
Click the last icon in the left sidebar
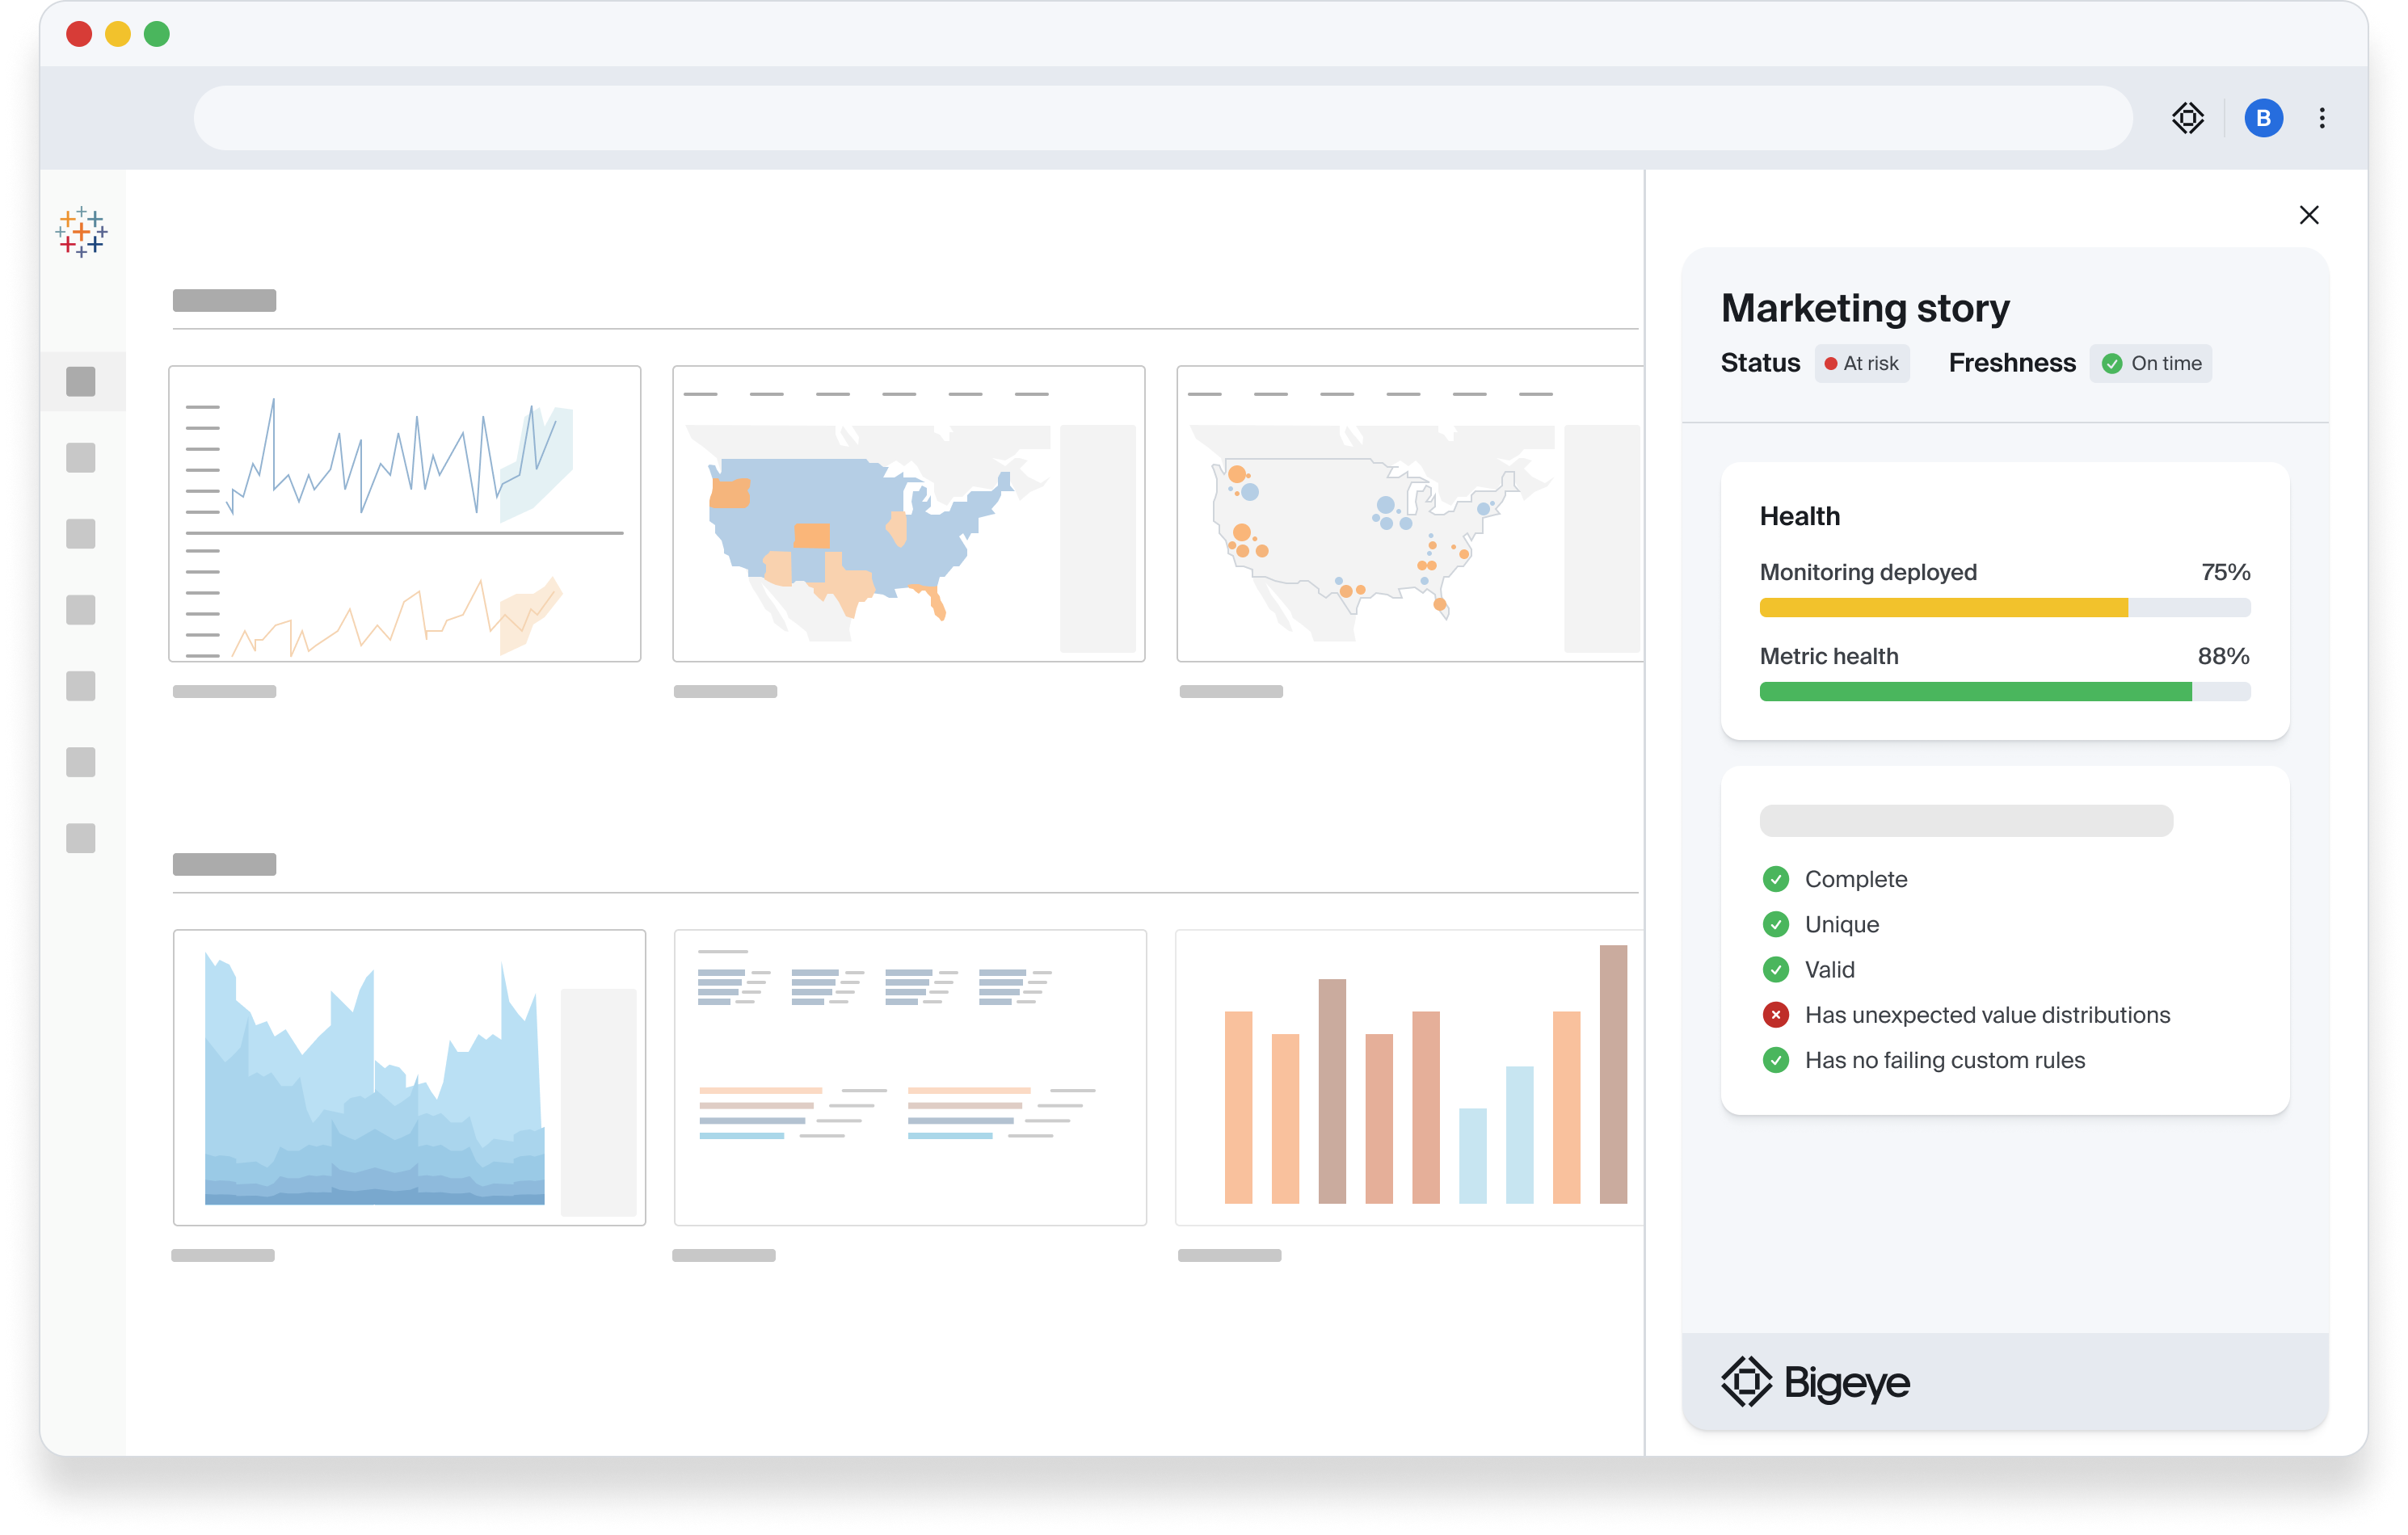coord(80,838)
